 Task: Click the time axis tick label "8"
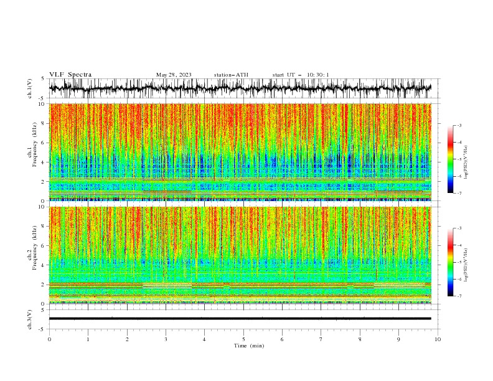pos(360,339)
